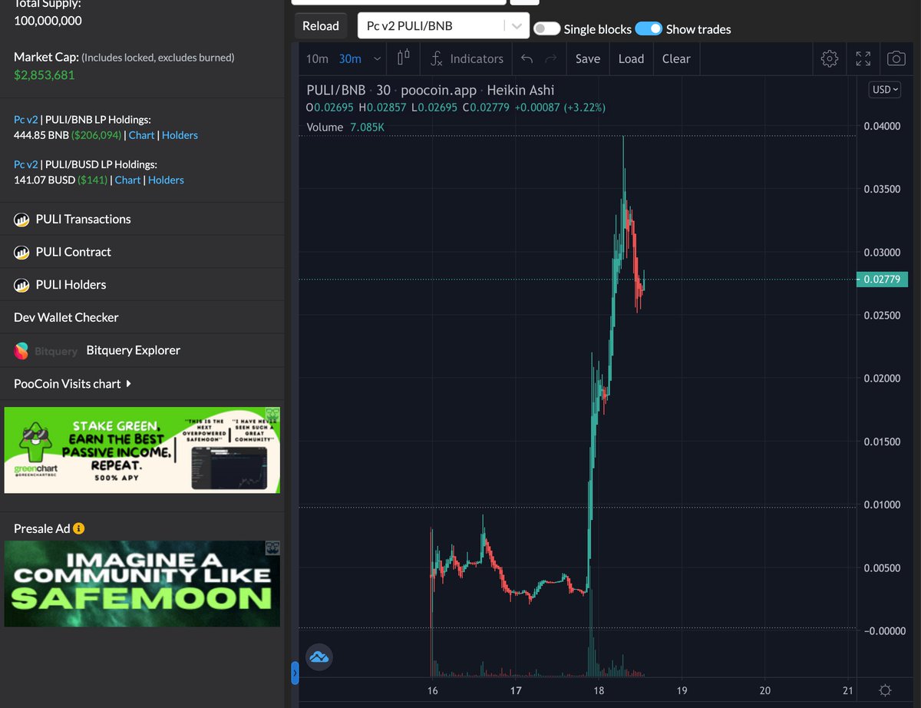Open Holders link for PULI/BNB LP
This screenshot has width=921, height=708.
click(180, 135)
